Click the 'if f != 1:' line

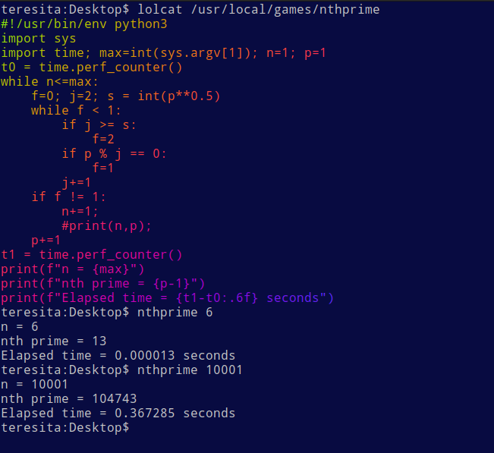pos(68,197)
